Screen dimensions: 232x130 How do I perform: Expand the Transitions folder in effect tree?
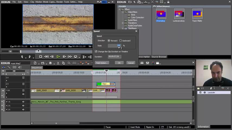[x=123, y=23]
